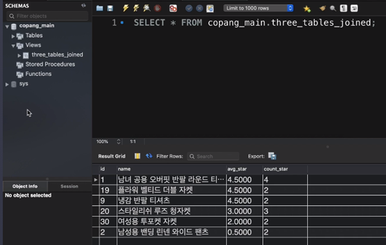Image resolution: width=386 pixels, height=245 pixels.
Task: Expand the sys schema
Action: (7, 84)
